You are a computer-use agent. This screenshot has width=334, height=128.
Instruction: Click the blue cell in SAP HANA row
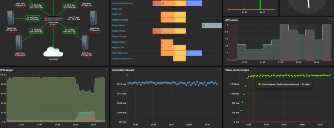(194, 53)
